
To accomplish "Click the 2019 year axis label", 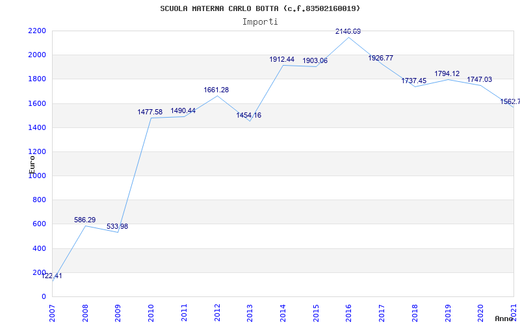I will pyautogui.click(x=447, y=313).
